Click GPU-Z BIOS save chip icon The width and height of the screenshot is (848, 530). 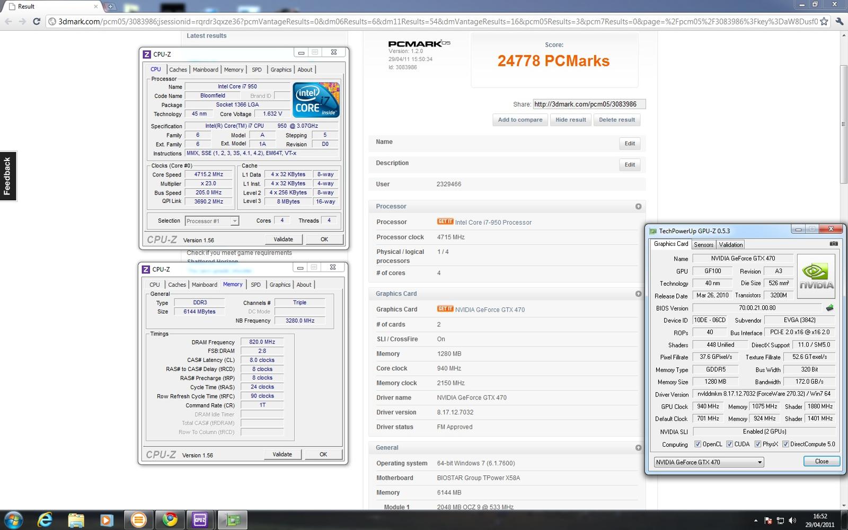829,308
